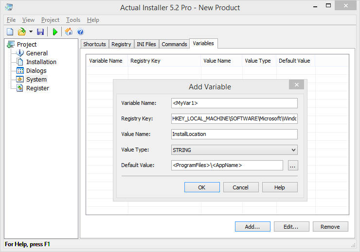This screenshot has width=360, height=252.
Task: Open the Value Type STRING dropdown
Action: 234,150
